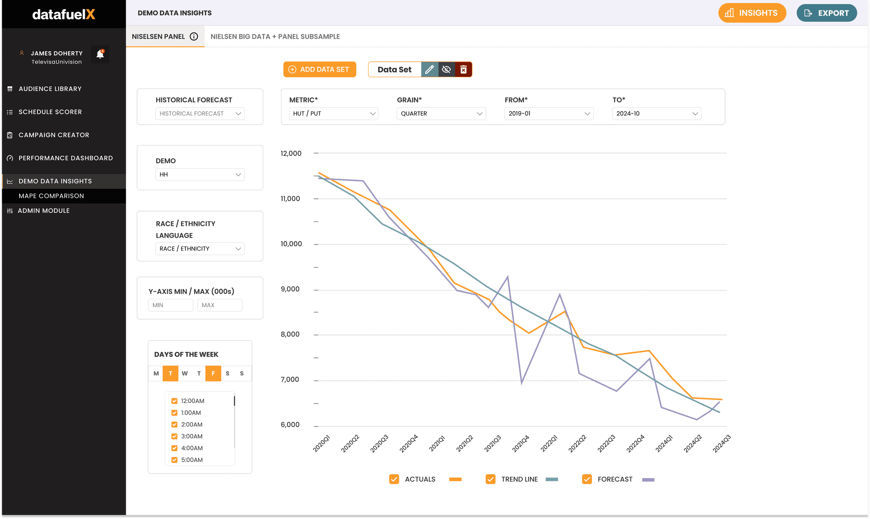Deselect Tuesday in Days of the Week

[x=171, y=374]
